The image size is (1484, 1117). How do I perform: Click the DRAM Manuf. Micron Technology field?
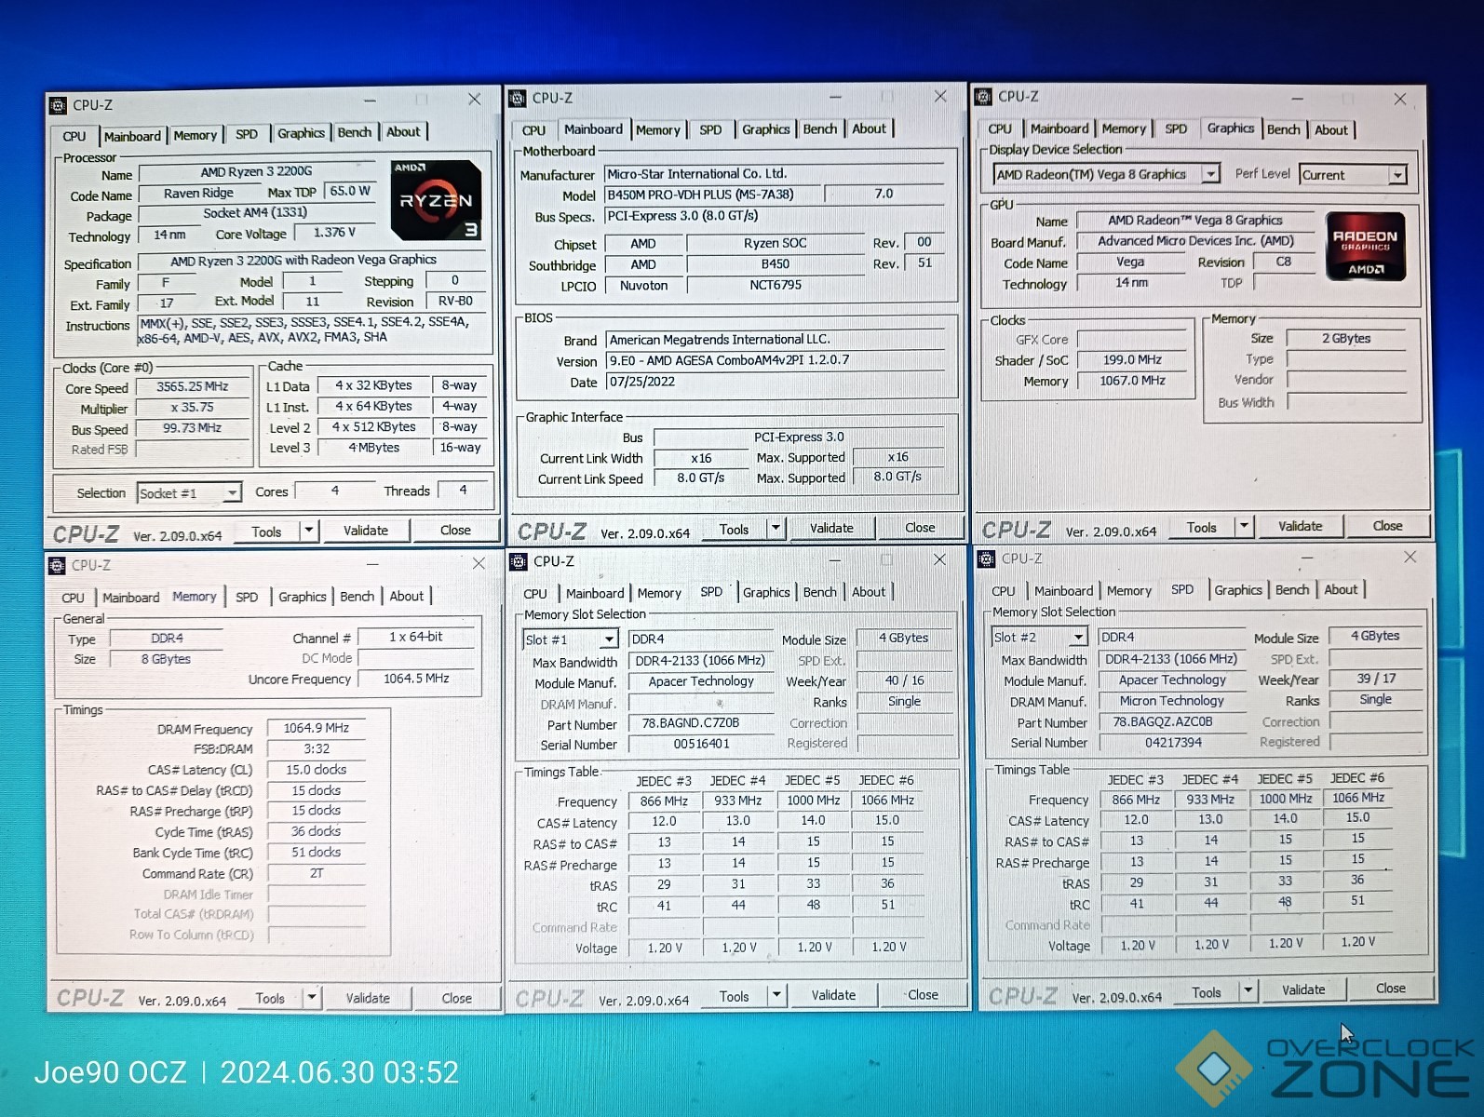pyautogui.click(x=1173, y=701)
